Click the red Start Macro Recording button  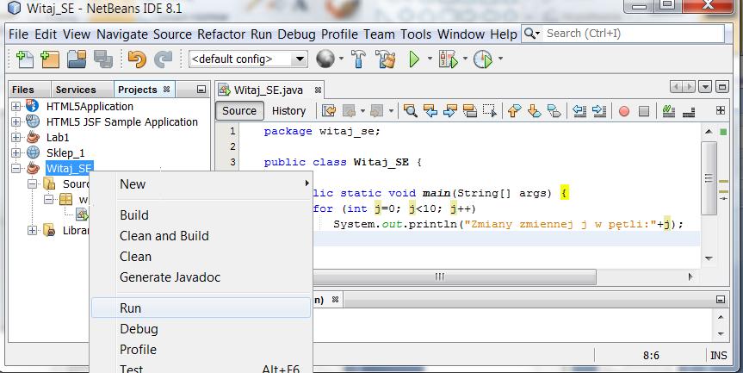624,111
